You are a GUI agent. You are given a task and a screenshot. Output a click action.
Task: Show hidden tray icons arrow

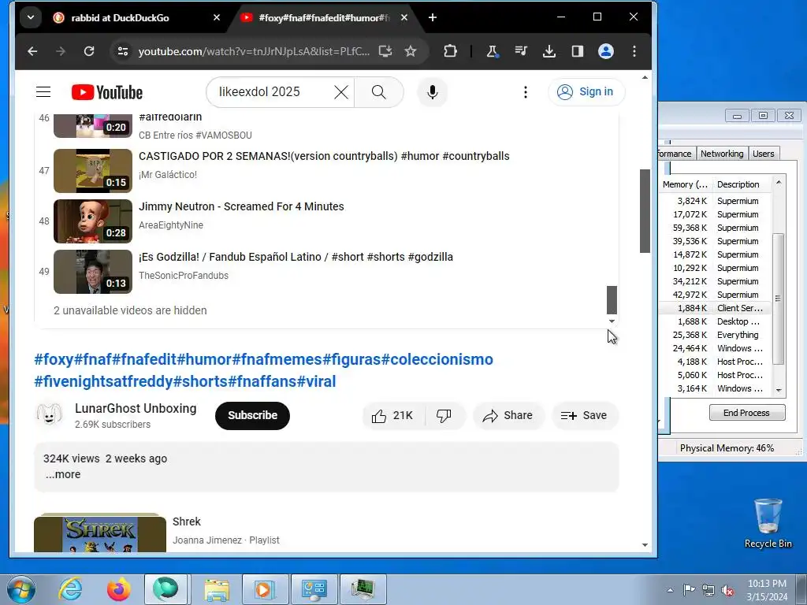(670, 590)
